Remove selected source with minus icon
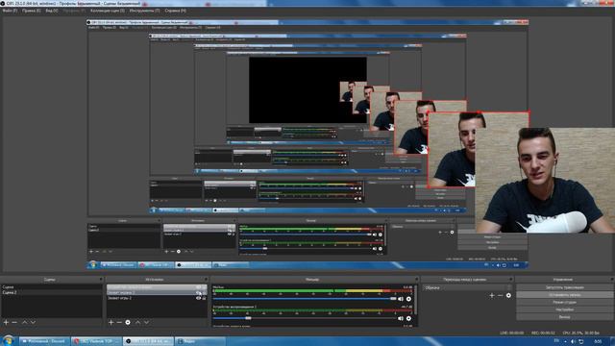 pyautogui.click(x=119, y=322)
